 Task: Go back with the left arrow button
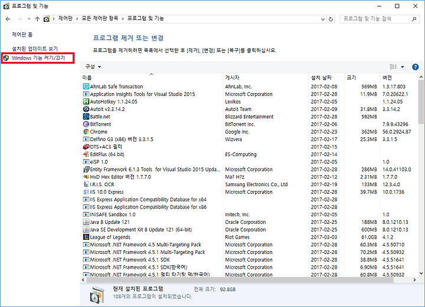pyautogui.click(x=8, y=19)
